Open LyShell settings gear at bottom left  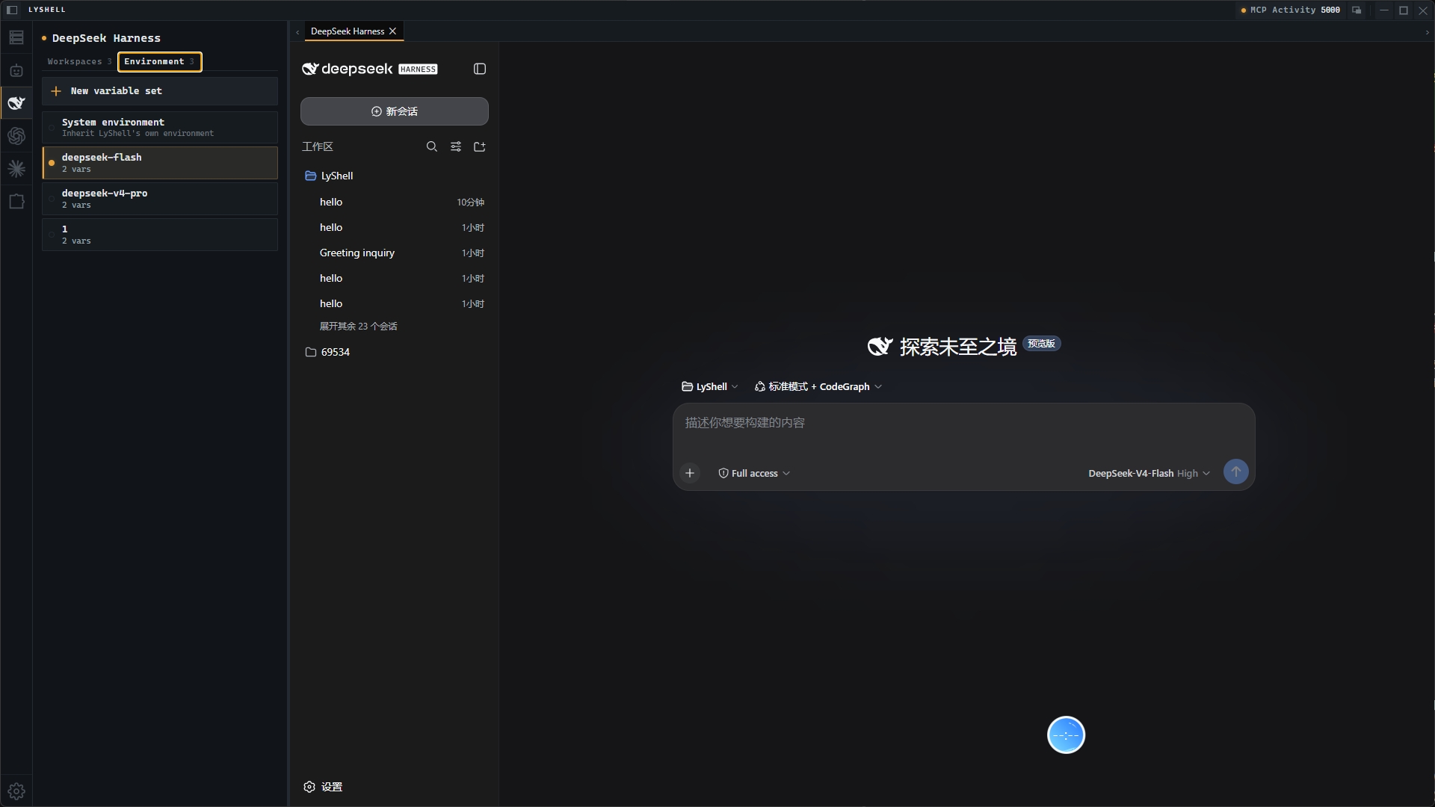[x=16, y=791]
